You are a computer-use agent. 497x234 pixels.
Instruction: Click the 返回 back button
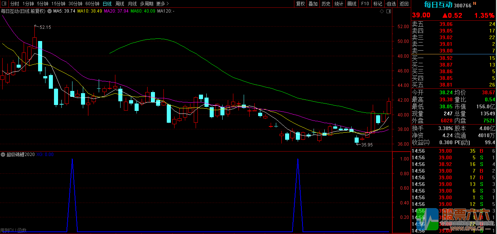click(404, 4)
